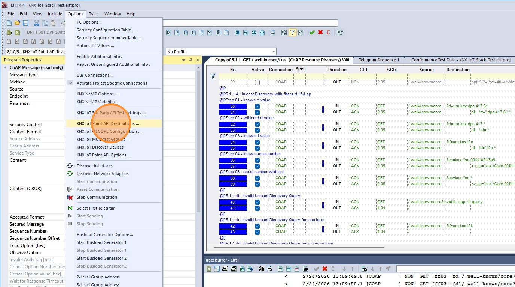The width and height of the screenshot is (515, 287).
Task: Open the Trace menu
Action: 94,14
